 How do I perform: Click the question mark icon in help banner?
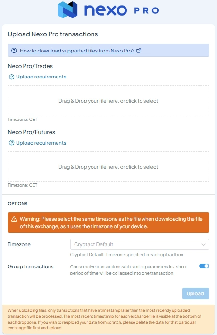(14, 51)
